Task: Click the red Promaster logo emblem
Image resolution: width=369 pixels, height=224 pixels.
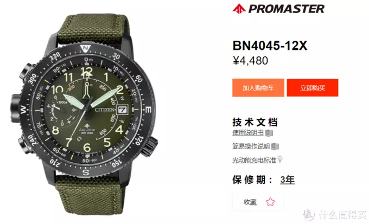Action: tap(239, 9)
